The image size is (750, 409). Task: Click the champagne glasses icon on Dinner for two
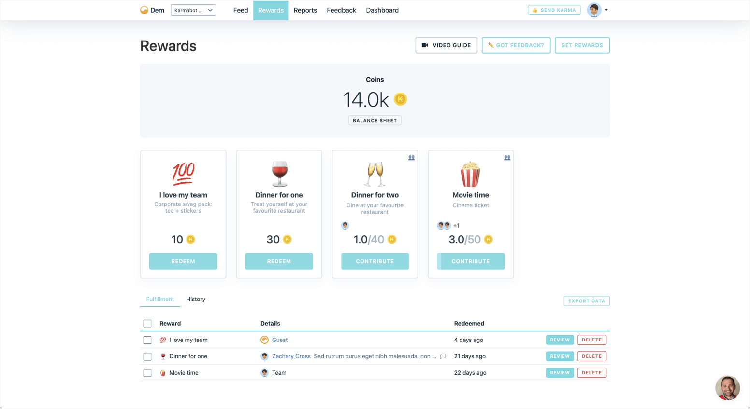375,174
